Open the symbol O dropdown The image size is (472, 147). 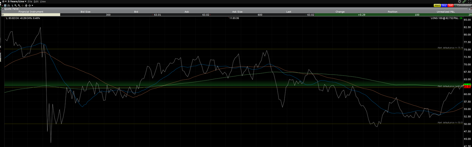(x=4, y=1)
